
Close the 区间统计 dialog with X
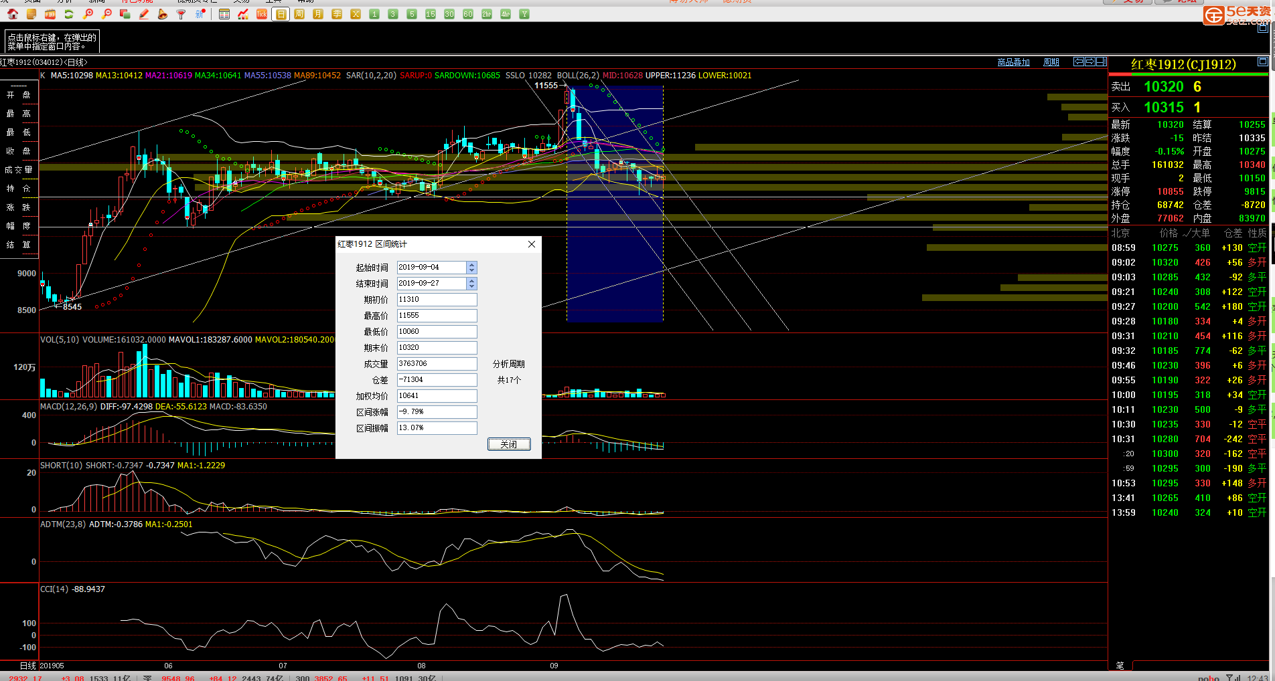point(532,244)
